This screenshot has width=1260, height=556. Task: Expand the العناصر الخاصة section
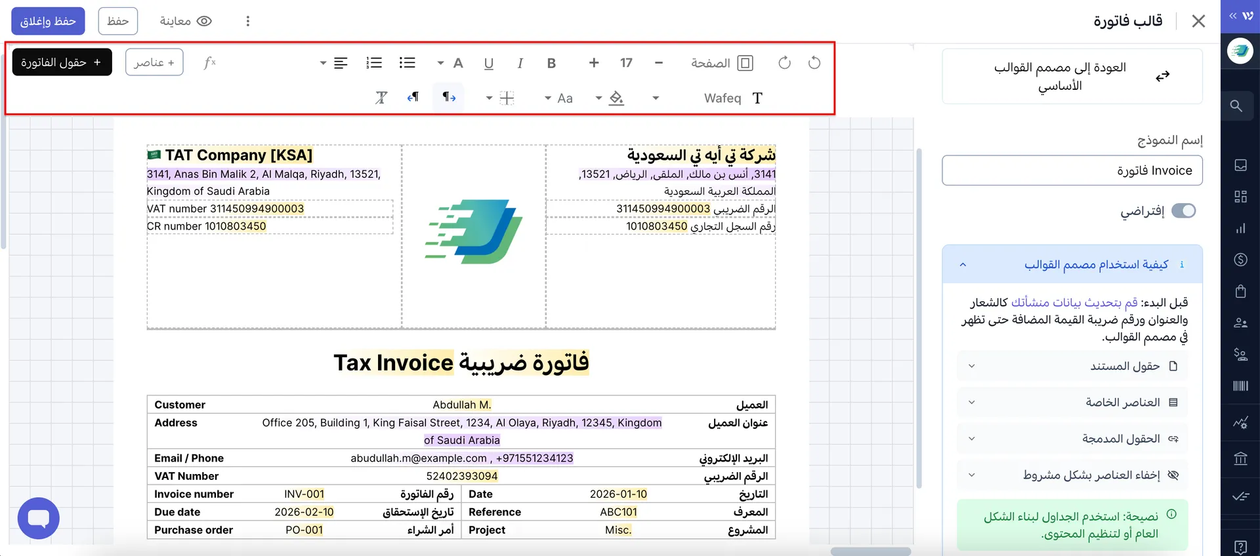coord(1072,402)
